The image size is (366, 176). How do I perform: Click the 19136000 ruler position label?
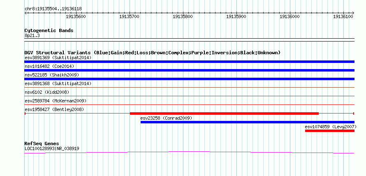click(290, 16)
